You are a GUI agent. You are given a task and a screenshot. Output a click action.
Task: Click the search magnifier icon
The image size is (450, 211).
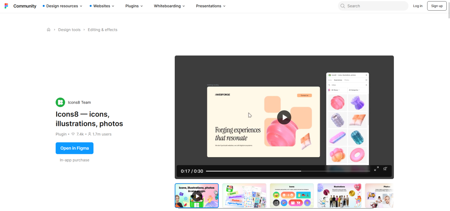(342, 6)
